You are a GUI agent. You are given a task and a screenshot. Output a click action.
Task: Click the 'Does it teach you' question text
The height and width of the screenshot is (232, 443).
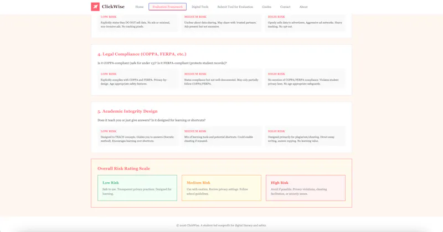[x=151, y=120]
